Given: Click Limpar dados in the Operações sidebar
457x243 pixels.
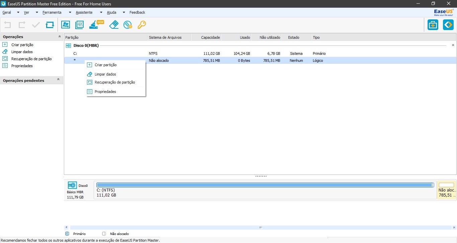Looking at the screenshot, I should pos(22,52).
